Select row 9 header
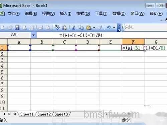This screenshot has width=167, height=125. (4, 96)
